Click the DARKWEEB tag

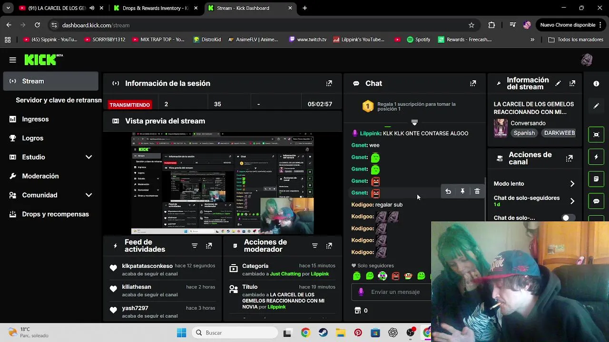(x=560, y=133)
